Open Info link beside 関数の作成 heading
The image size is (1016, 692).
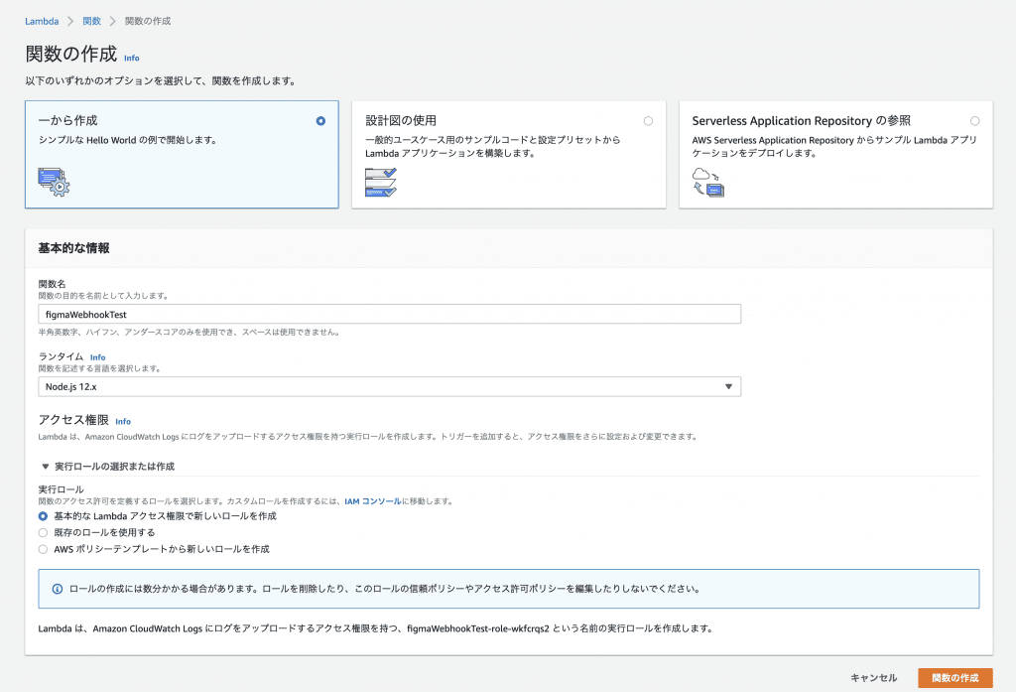coord(132,58)
